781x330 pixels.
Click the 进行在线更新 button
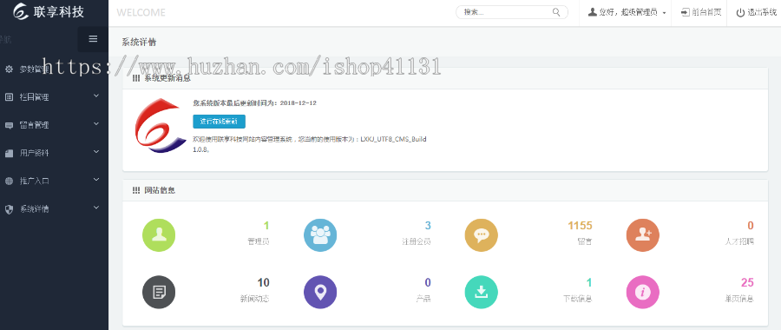(220, 122)
